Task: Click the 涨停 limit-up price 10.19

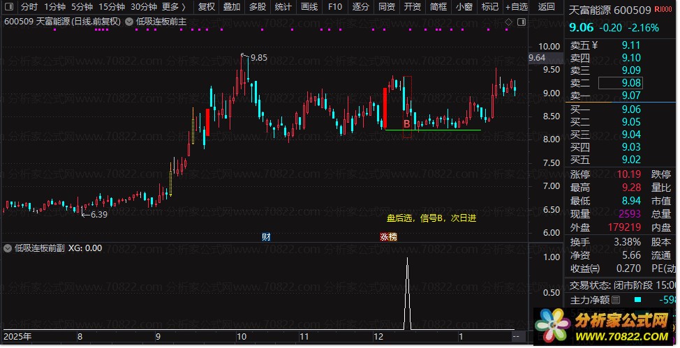Action: (629, 174)
